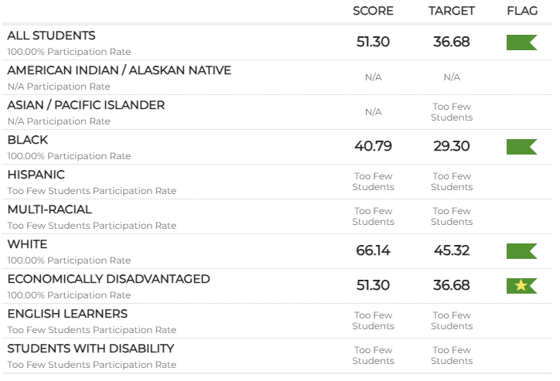The image size is (560, 381).
Task: Click the White target value 45.32
Action: (x=452, y=250)
